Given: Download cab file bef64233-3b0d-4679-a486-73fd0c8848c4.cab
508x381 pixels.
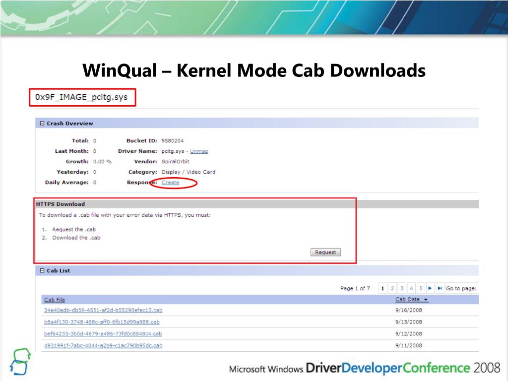Looking at the screenshot, I should (x=103, y=334).
